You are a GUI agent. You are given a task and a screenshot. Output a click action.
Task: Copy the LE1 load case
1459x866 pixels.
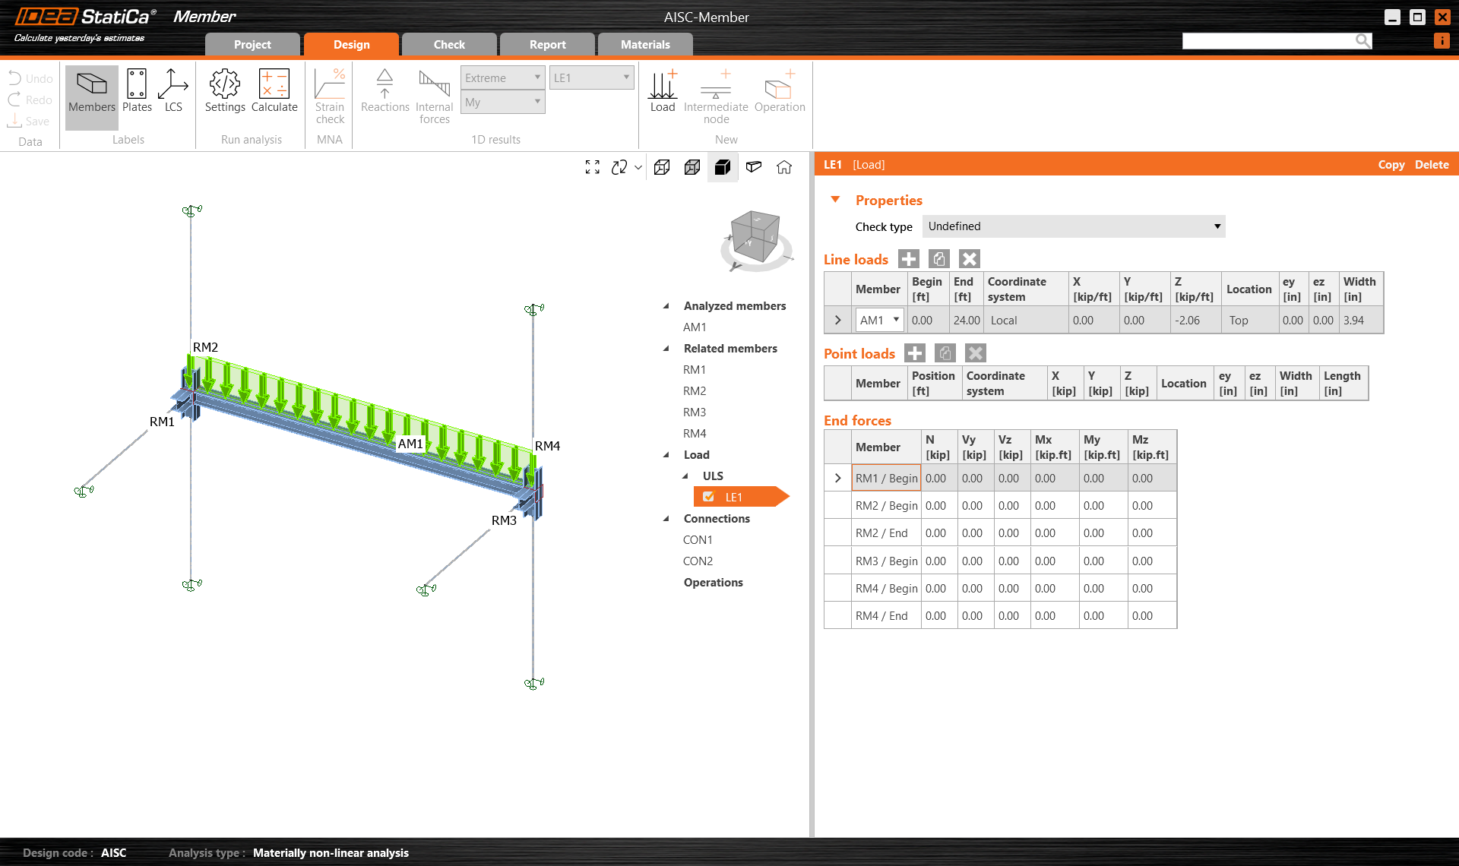coord(1391,164)
